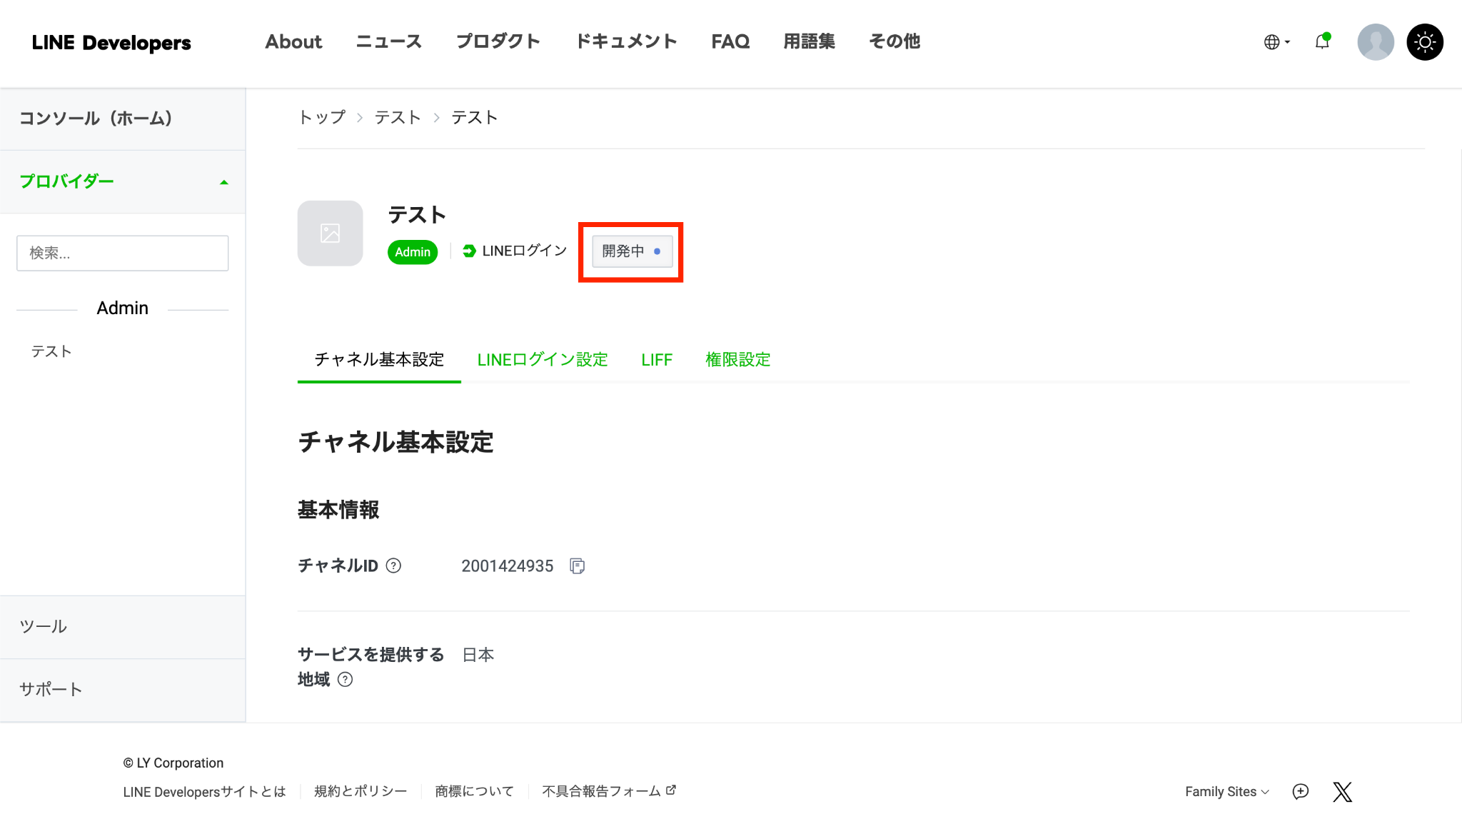Switch to the 権限設定 tab
The image size is (1462, 829).
[x=737, y=360]
